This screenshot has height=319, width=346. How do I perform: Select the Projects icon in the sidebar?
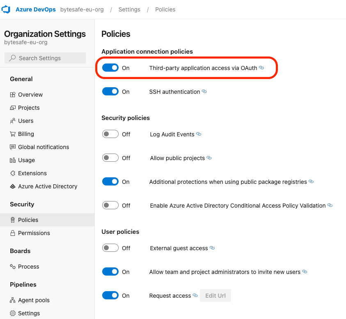click(14, 108)
